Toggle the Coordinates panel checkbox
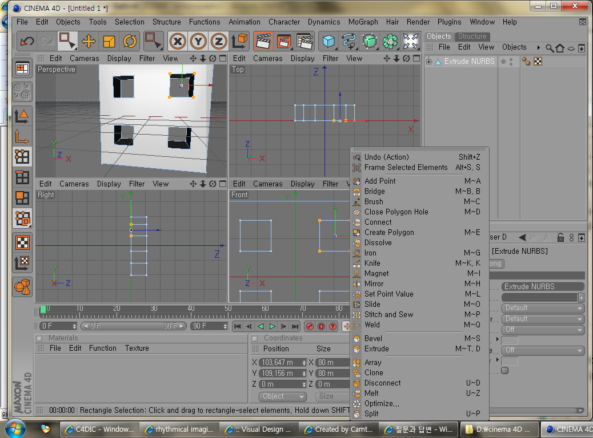The image size is (593, 438). point(255,338)
